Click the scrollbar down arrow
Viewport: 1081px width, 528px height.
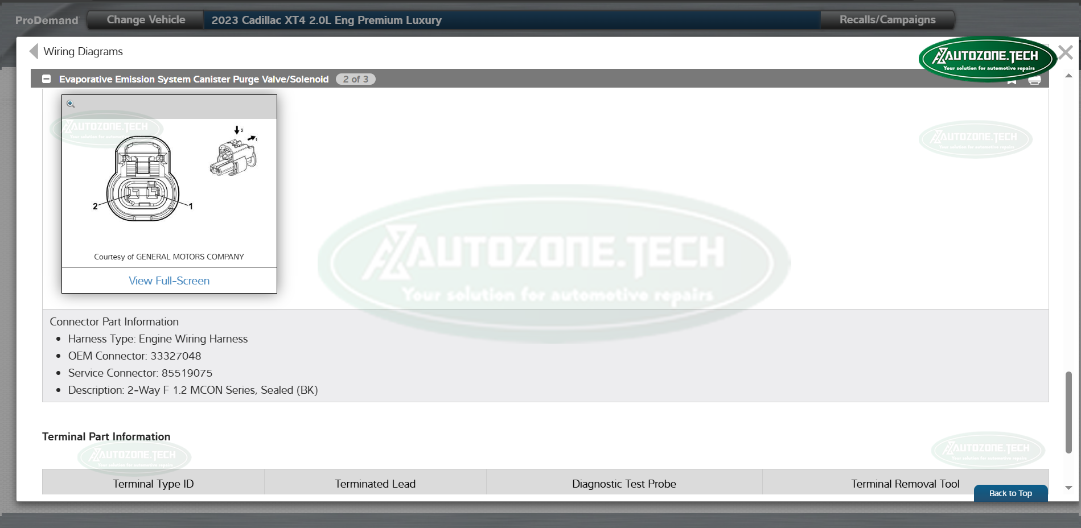tap(1068, 488)
